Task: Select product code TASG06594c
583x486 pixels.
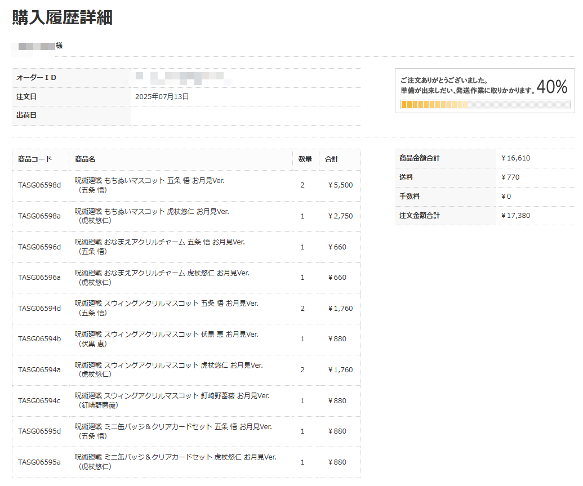Action: 39,400
